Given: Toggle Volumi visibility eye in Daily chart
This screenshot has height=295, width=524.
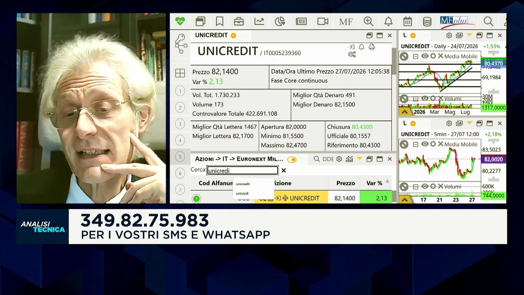Looking at the screenshot, I should click(x=425, y=98).
